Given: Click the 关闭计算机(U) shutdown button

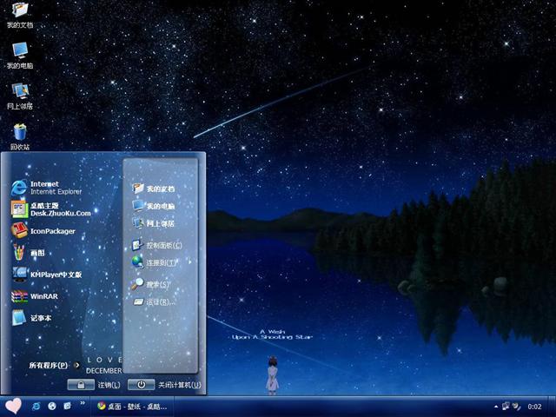Looking at the screenshot, I should pos(165,384).
